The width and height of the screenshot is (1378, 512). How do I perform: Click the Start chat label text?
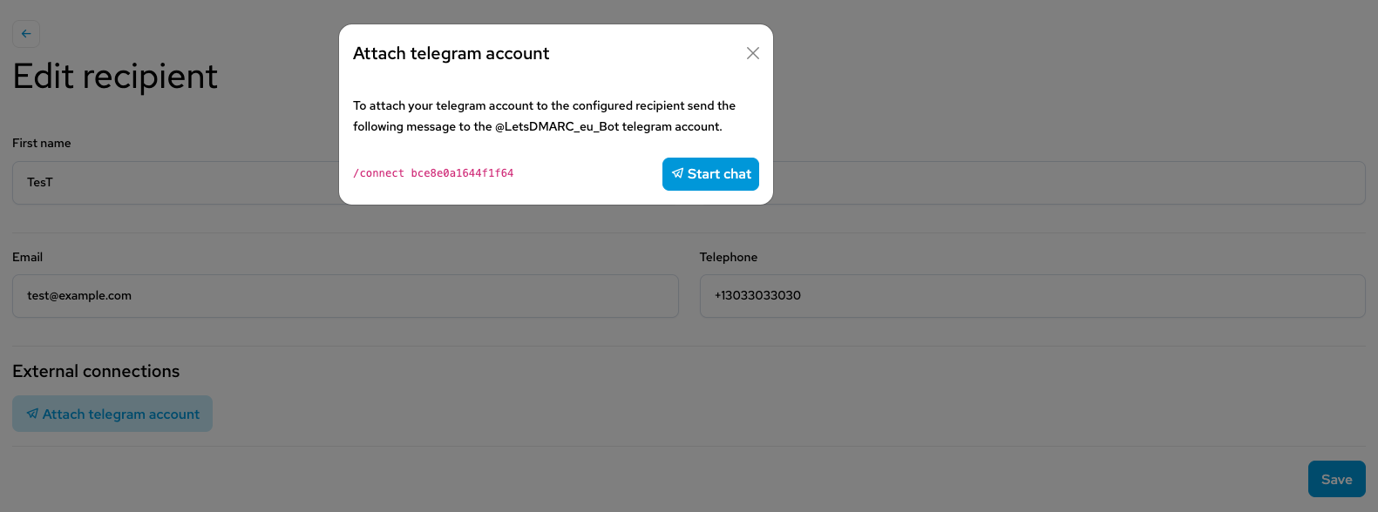pos(719,174)
